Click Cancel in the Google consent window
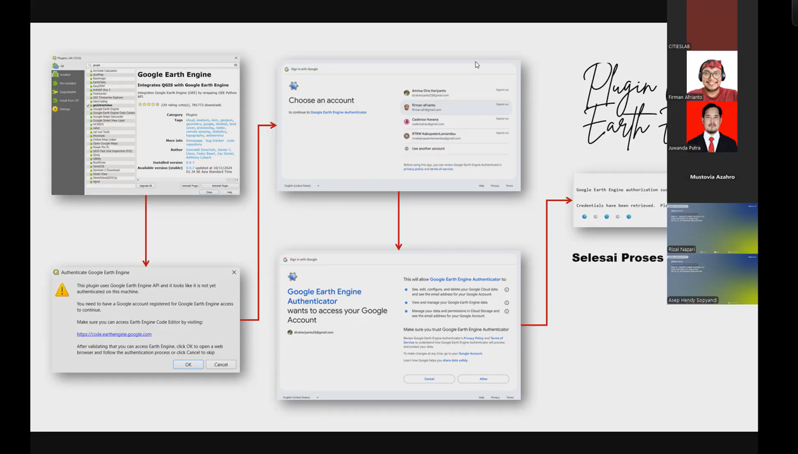The width and height of the screenshot is (798, 454). 429,379
